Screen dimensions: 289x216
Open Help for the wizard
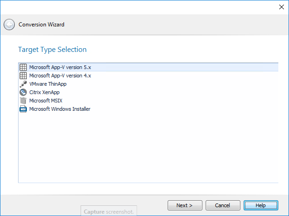261,205
